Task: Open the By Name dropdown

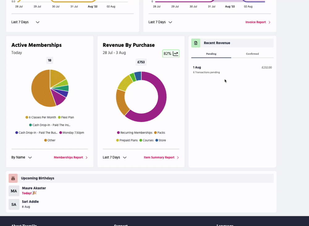Action: pos(22,157)
